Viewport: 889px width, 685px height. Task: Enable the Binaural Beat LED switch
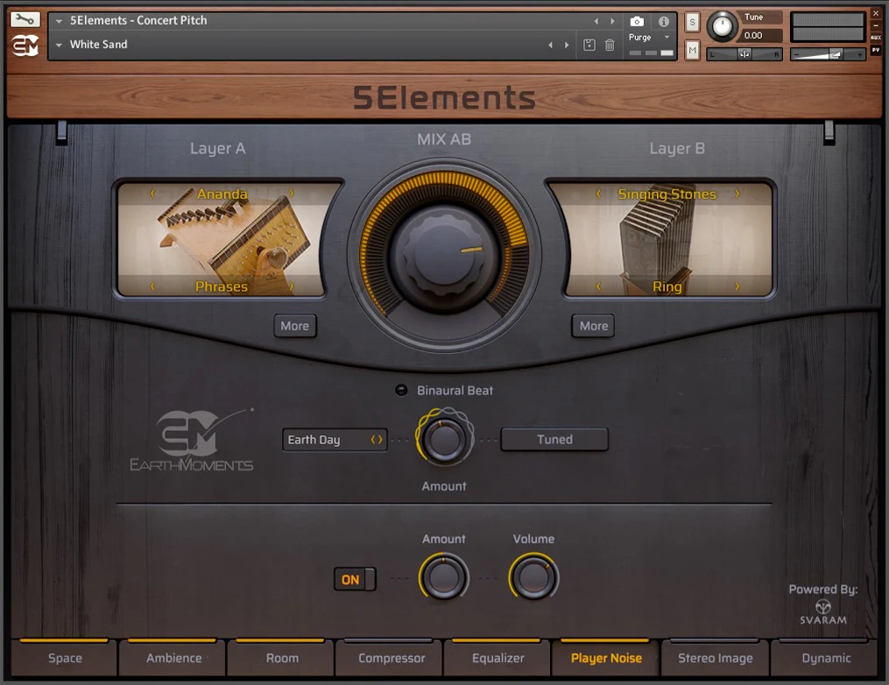(x=401, y=390)
